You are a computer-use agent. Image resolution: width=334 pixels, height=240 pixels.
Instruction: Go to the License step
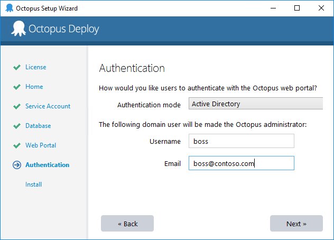tap(36, 67)
